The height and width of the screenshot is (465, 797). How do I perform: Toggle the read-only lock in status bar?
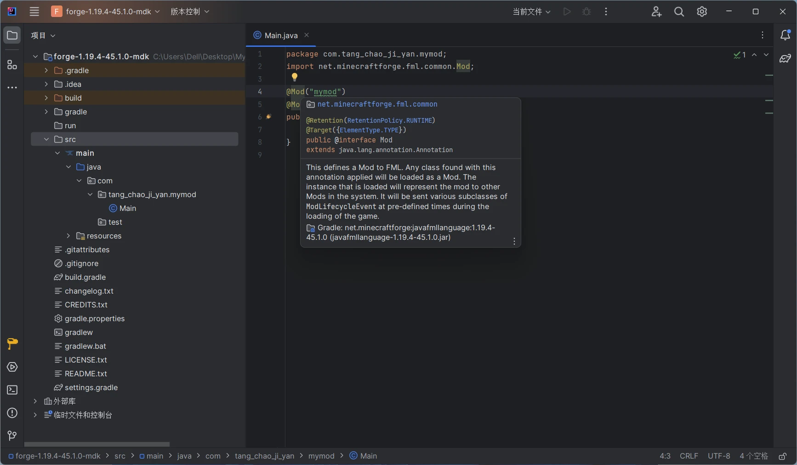[783, 456]
